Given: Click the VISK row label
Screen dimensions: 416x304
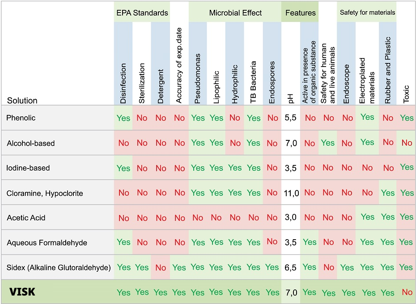Looking at the screenshot, I should (x=22, y=292).
